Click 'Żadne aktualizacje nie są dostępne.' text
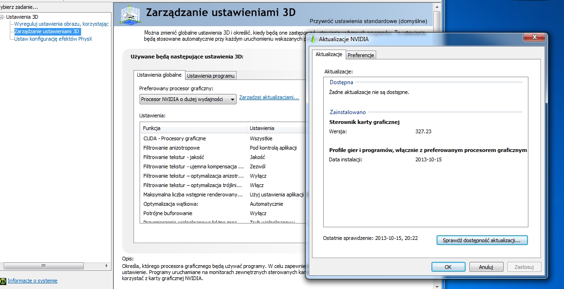Screen dimensions: 564x289 (369, 92)
